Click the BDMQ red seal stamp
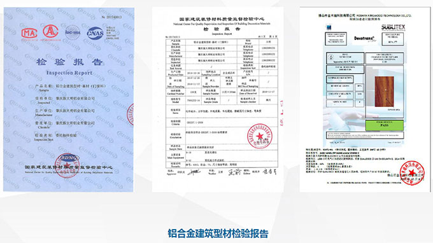The image size is (433, 243). [67, 165]
